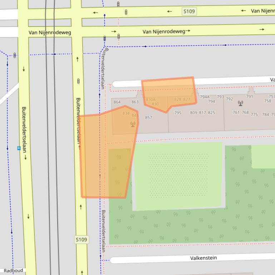Click the S109 route shield on Van Nijenrodeweg
The image size is (275, 275).
(x=189, y=11)
